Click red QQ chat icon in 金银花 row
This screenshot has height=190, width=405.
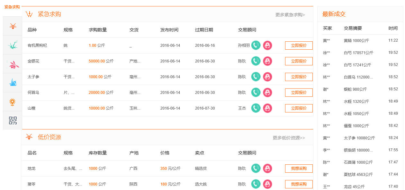[x=267, y=61]
